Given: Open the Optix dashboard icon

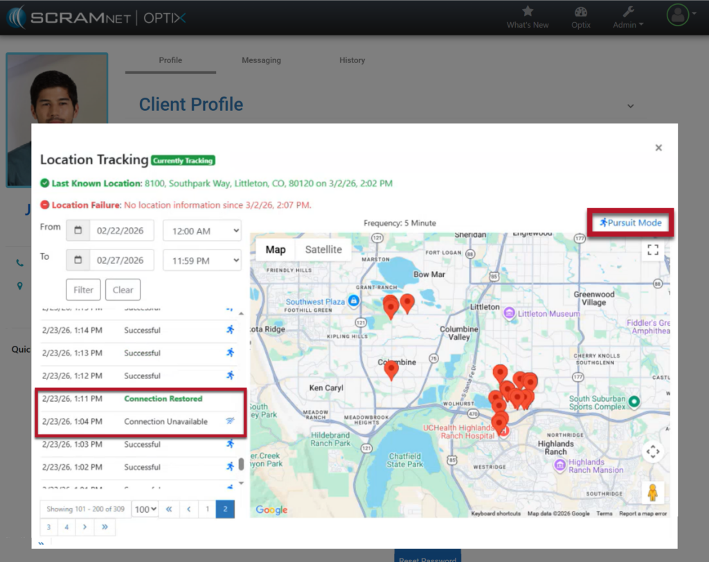Looking at the screenshot, I should (x=580, y=12).
